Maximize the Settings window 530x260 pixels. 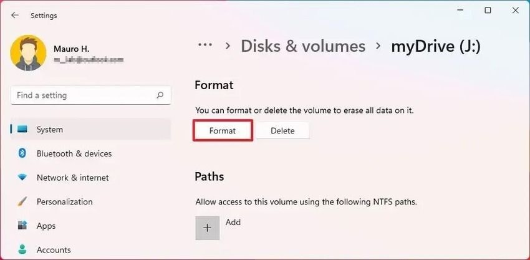click(x=488, y=11)
